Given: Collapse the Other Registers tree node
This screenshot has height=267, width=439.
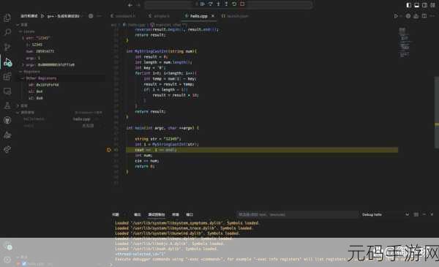Looking at the screenshot, I should click(23, 78).
